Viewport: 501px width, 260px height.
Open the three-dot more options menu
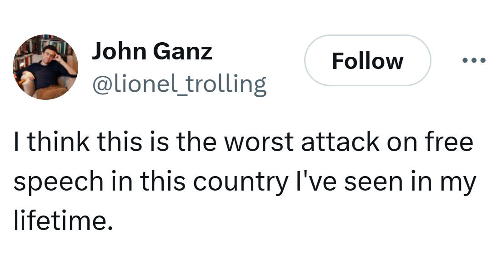[474, 60]
